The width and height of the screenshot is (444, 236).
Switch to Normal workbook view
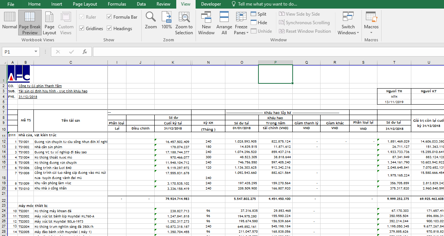point(9,21)
